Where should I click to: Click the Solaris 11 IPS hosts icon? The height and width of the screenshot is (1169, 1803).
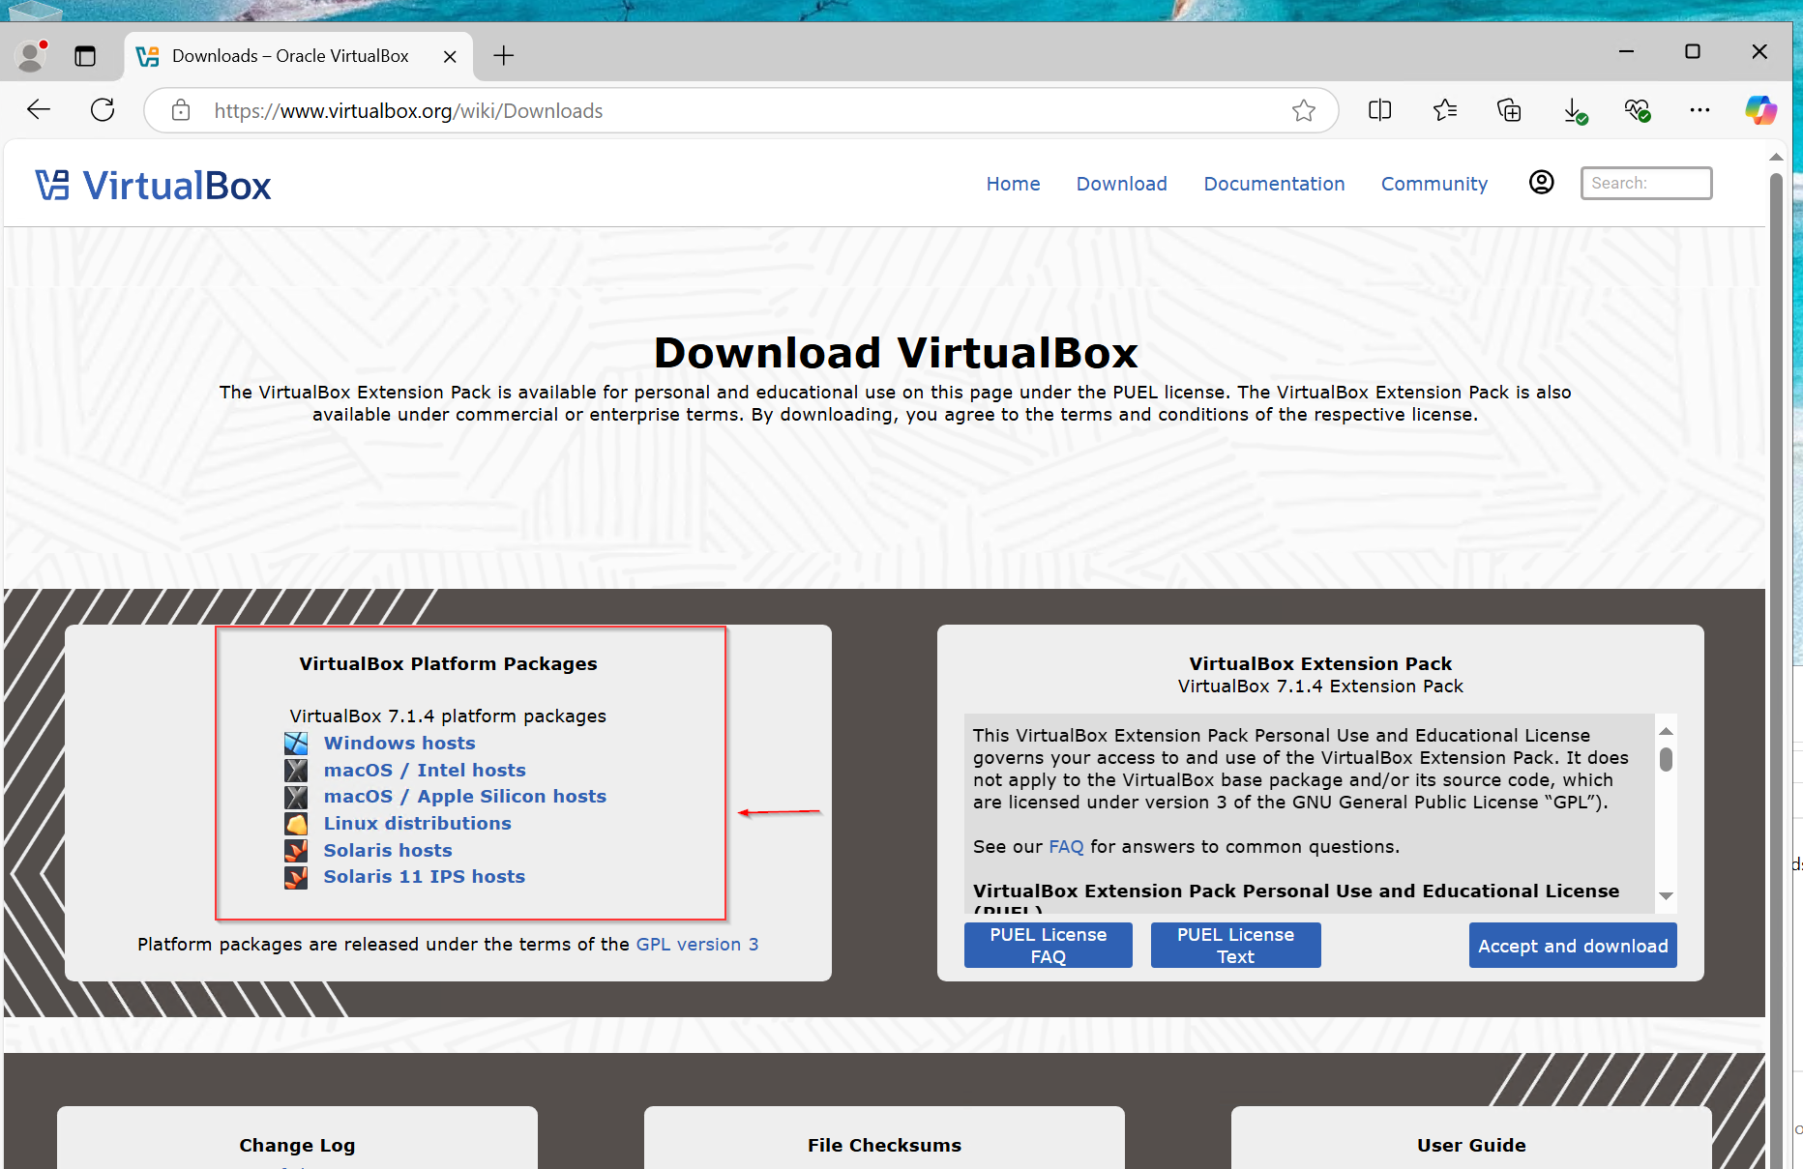296,877
